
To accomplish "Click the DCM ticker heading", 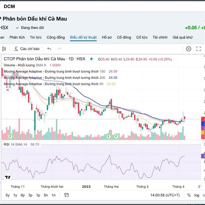I will pos(9,6).
